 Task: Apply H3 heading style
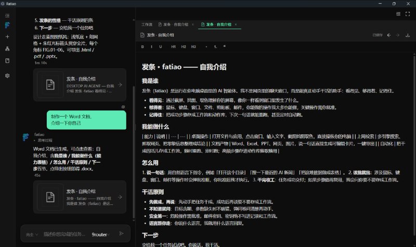tap(193, 46)
